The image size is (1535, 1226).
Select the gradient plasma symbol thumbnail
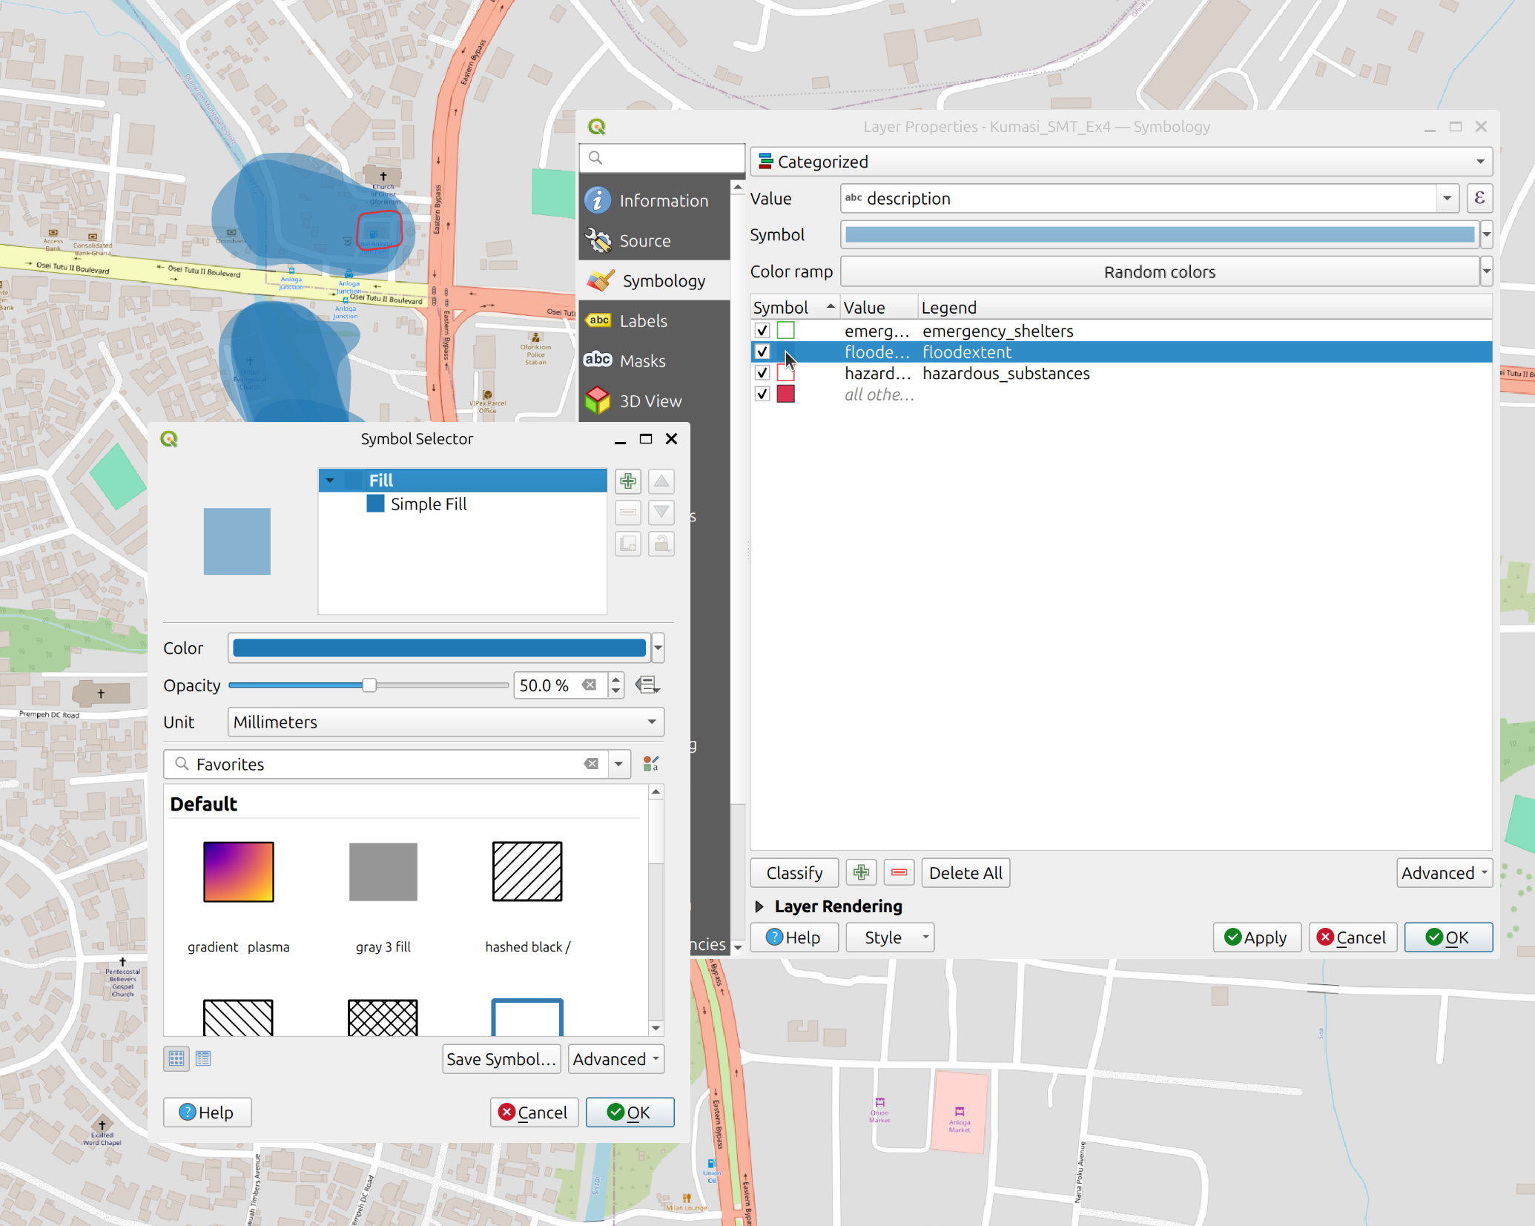[239, 872]
